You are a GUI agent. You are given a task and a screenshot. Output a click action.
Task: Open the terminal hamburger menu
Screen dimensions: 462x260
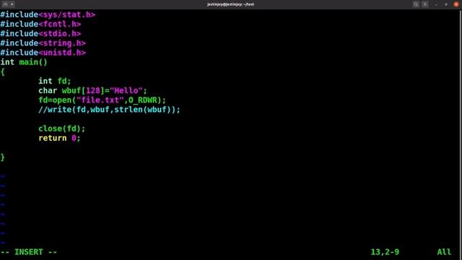click(425, 4)
